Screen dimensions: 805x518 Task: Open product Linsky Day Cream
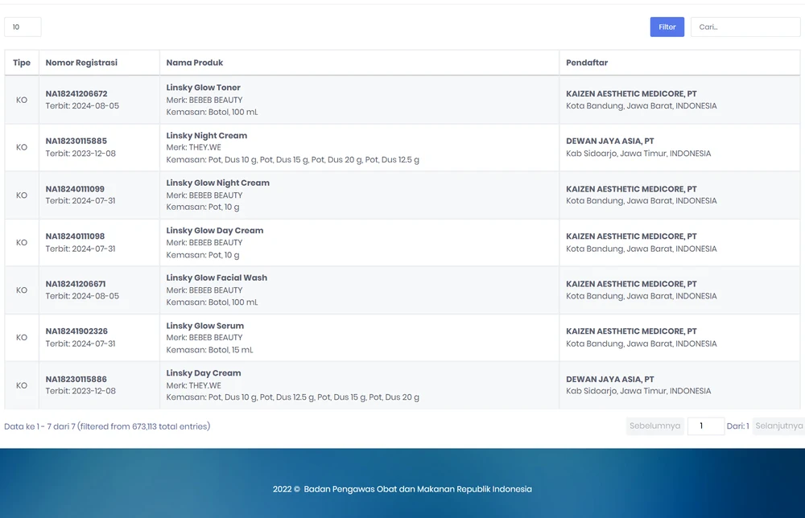point(204,373)
